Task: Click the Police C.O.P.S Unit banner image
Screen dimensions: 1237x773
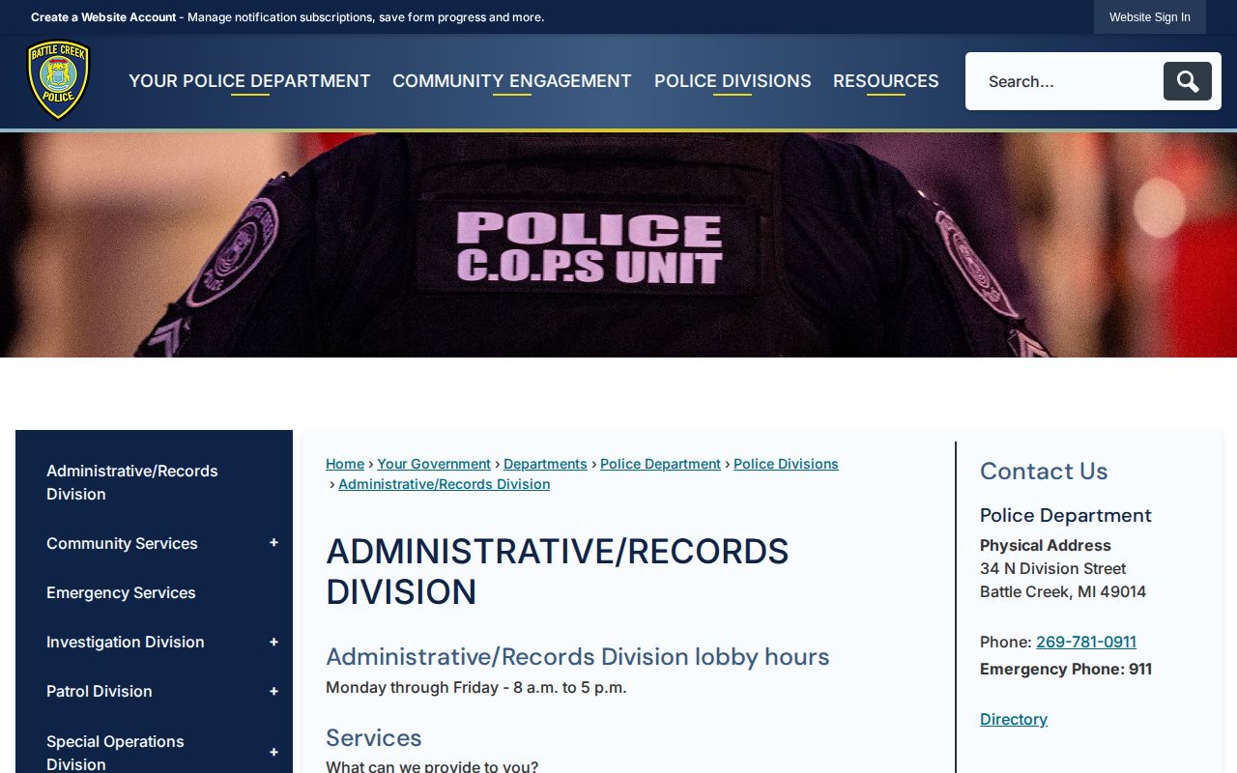Action: (x=618, y=244)
